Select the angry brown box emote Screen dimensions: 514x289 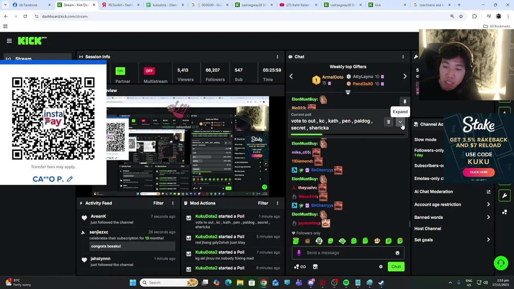307,241
